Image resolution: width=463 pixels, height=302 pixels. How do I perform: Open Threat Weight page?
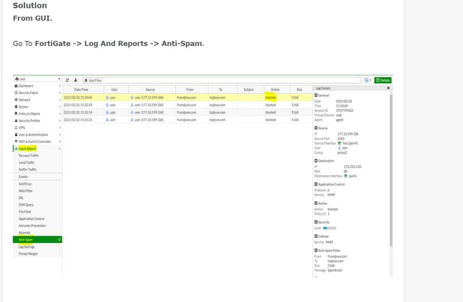click(28, 254)
